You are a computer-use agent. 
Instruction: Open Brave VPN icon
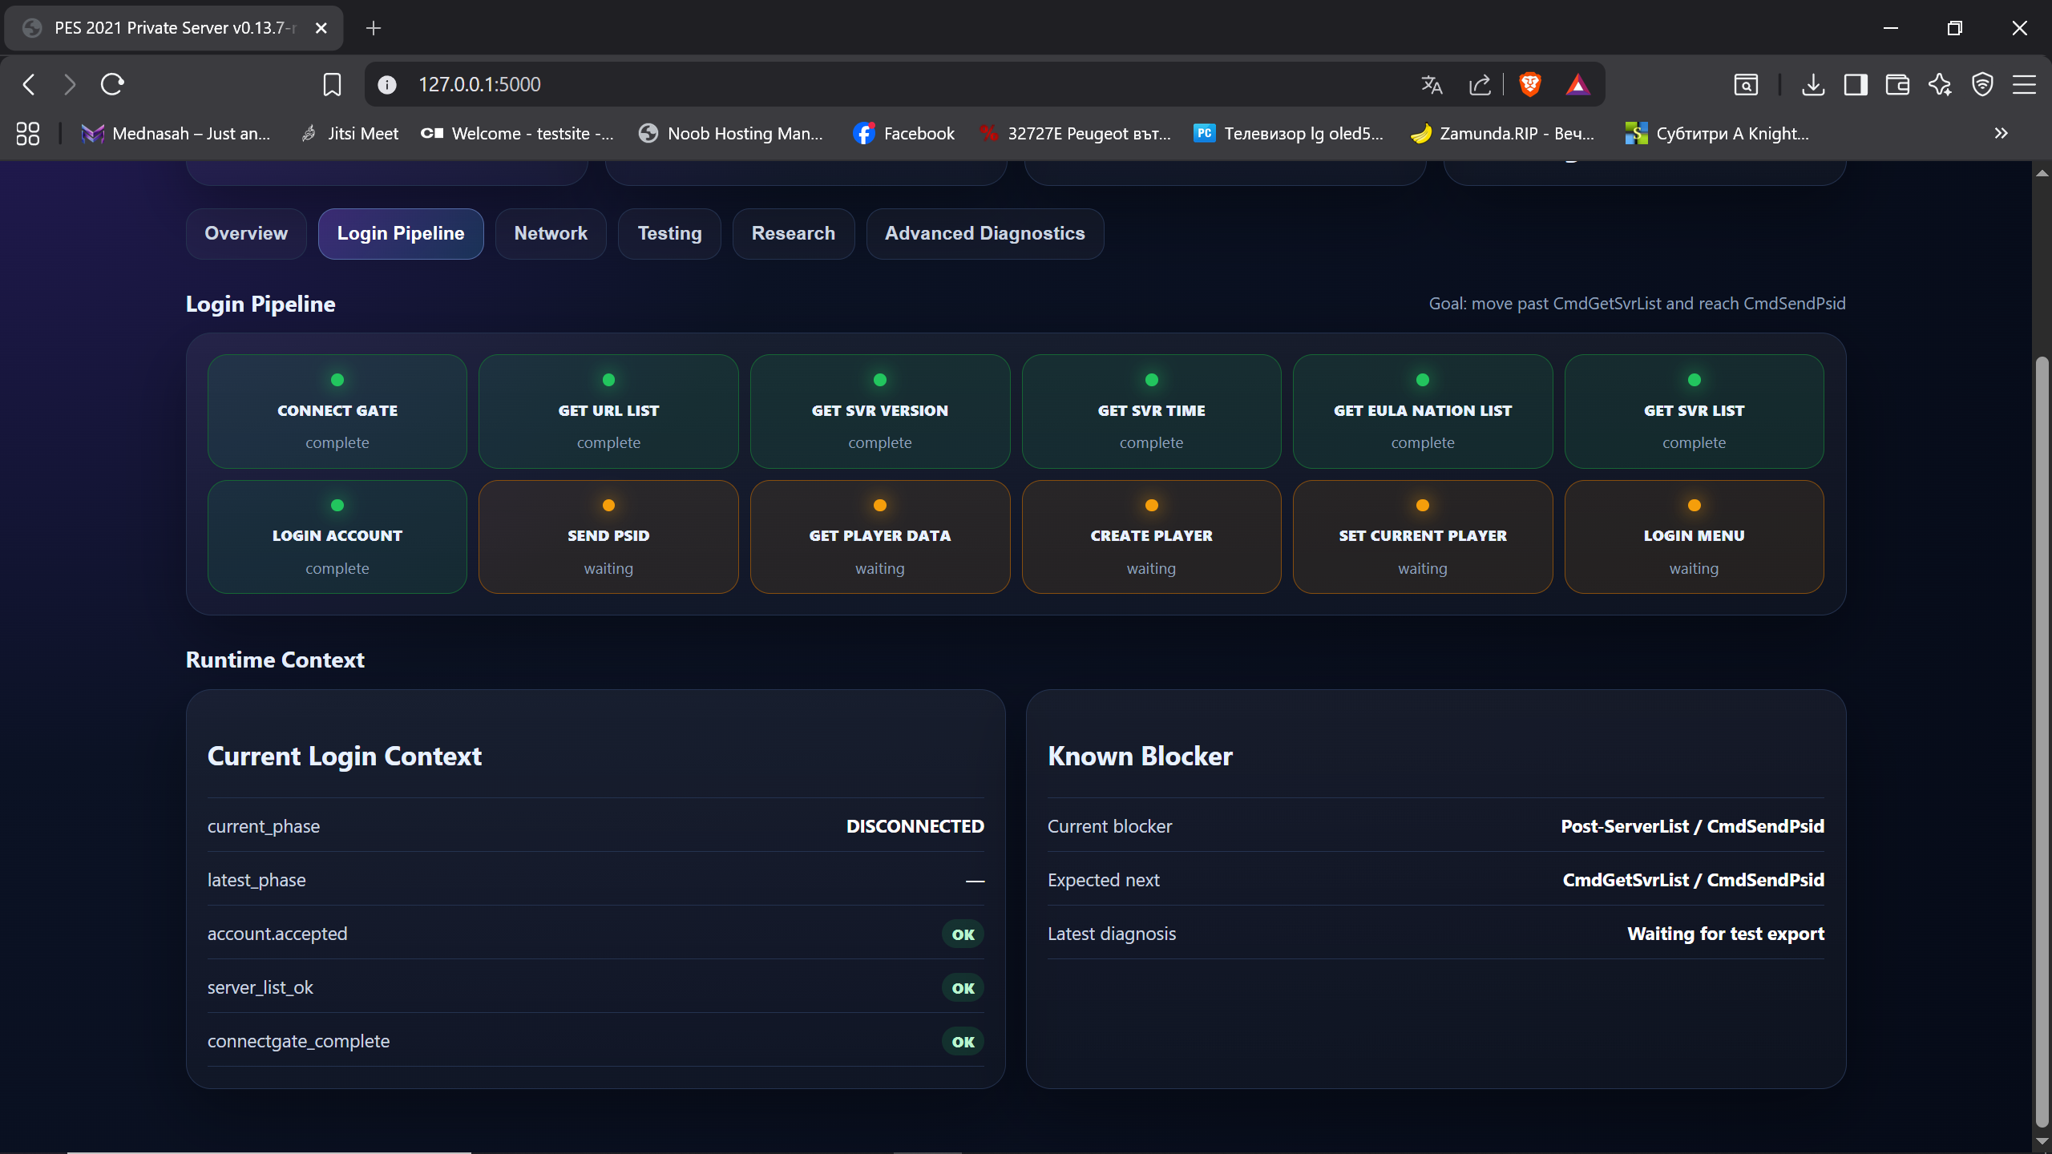pyautogui.click(x=1982, y=84)
